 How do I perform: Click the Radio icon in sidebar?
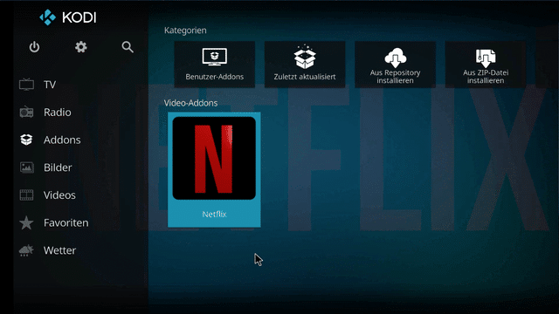(x=26, y=113)
